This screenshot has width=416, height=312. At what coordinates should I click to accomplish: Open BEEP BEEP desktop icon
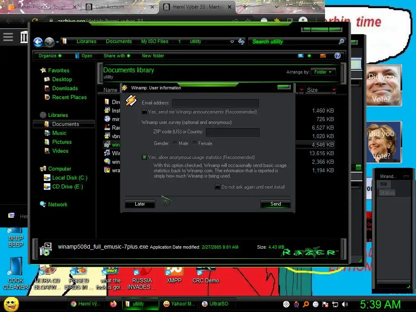click(15, 238)
